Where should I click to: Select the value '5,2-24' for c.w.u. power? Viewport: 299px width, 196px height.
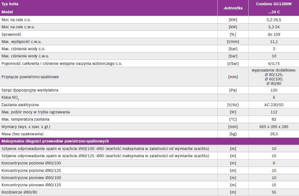(x=274, y=27)
